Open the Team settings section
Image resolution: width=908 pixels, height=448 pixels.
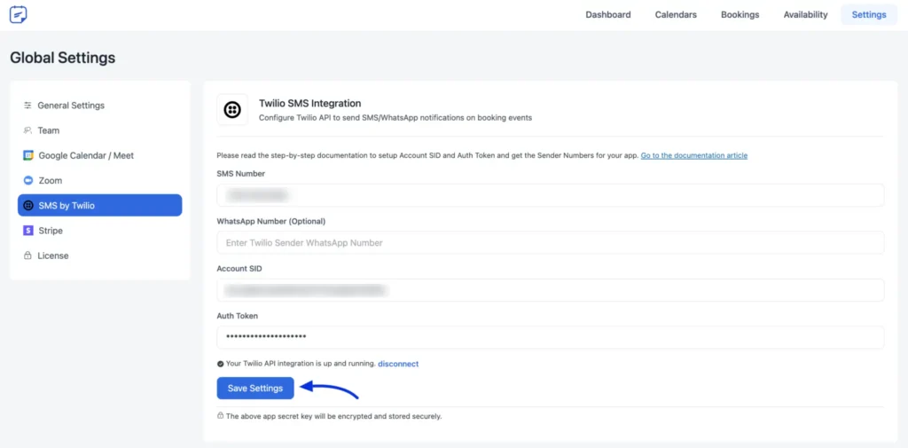100,130
